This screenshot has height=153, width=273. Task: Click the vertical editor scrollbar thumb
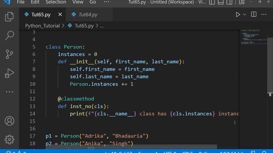click(x=270, y=65)
